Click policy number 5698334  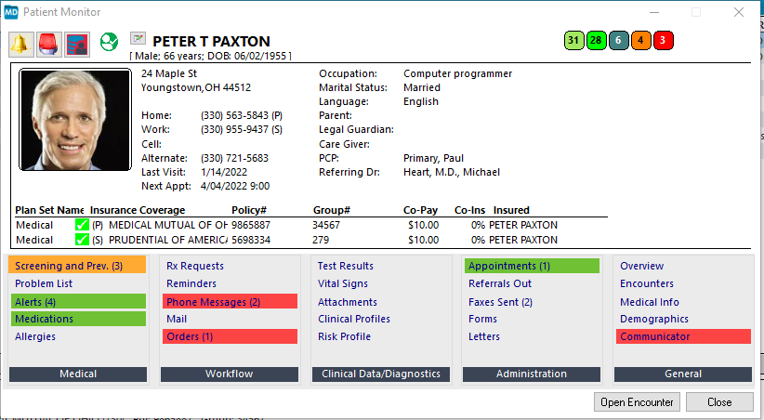pyautogui.click(x=250, y=240)
